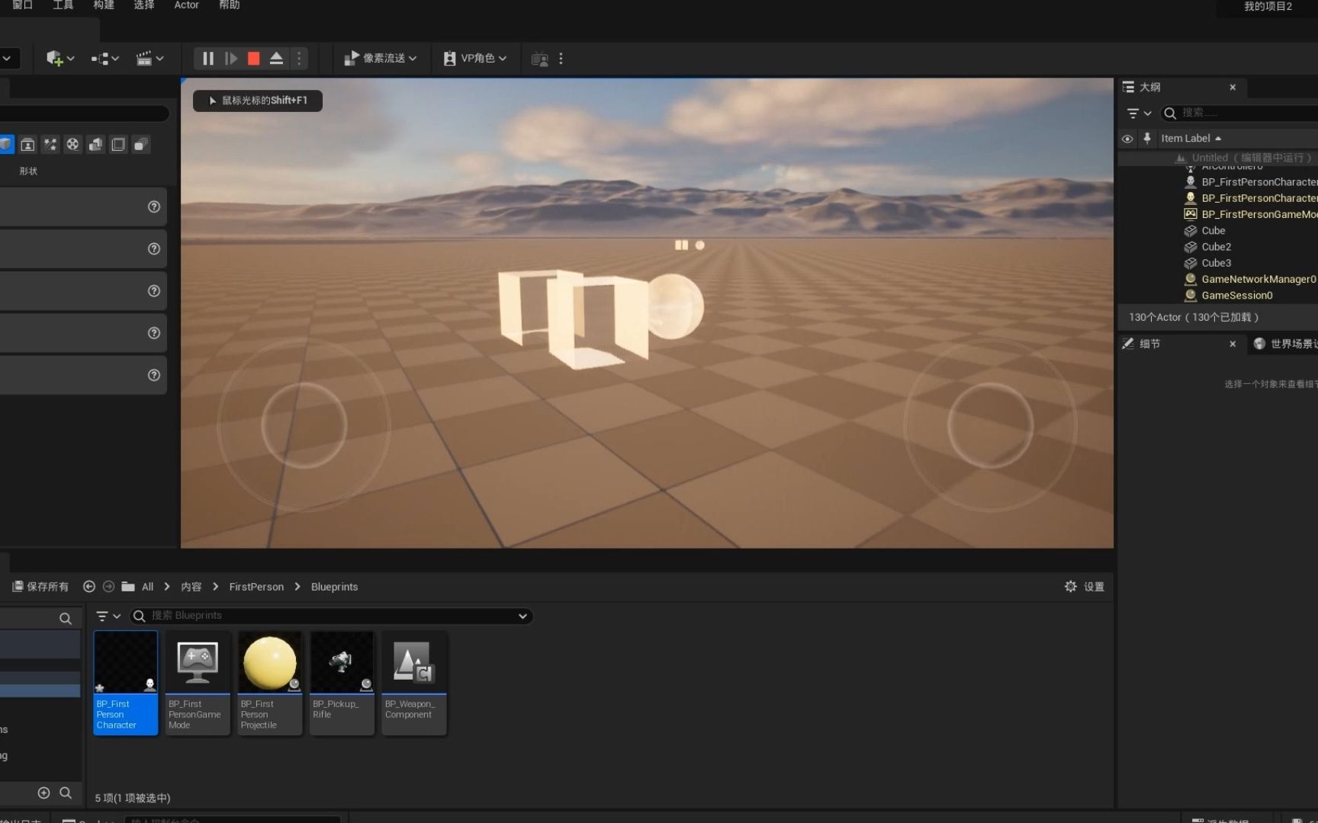Switch to the 世界场景设置 tab

click(1286, 344)
